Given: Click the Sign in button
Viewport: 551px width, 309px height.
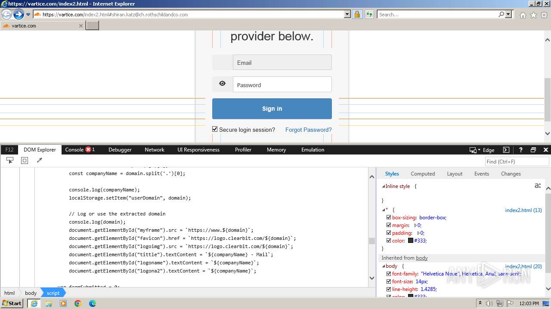Looking at the screenshot, I should click(272, 109).
